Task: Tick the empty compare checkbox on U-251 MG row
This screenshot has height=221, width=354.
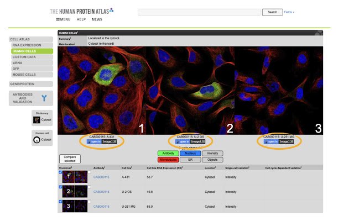Action: coord(90,202)
